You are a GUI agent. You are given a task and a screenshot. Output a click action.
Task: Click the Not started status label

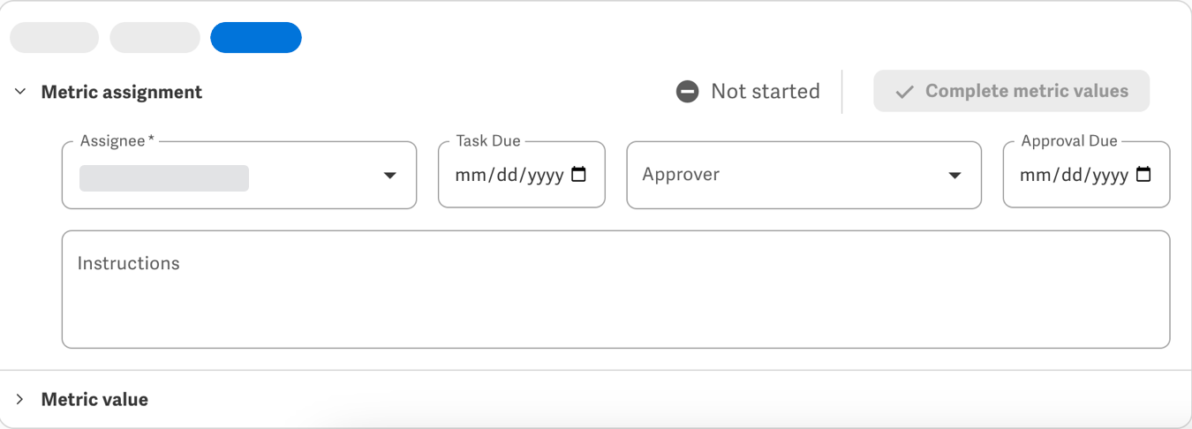(766, 91)
